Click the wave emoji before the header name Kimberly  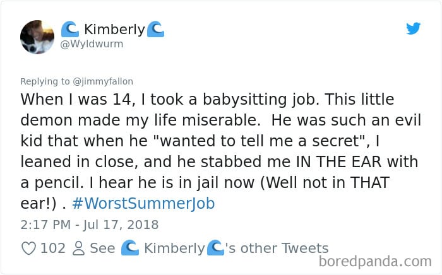[x=69, y=29]
